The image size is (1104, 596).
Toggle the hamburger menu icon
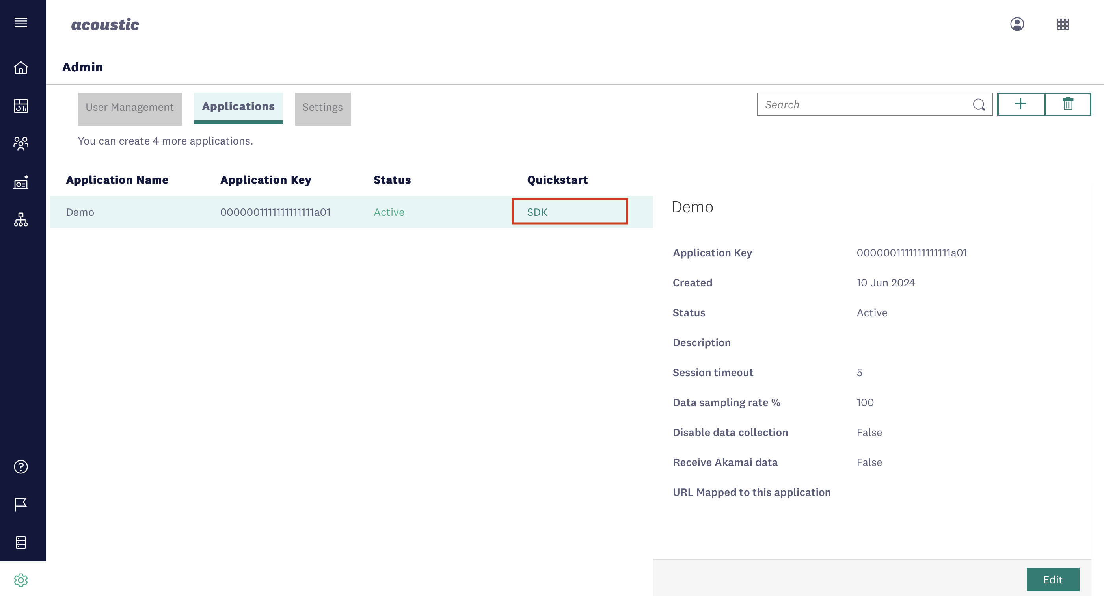click(20, 23)
